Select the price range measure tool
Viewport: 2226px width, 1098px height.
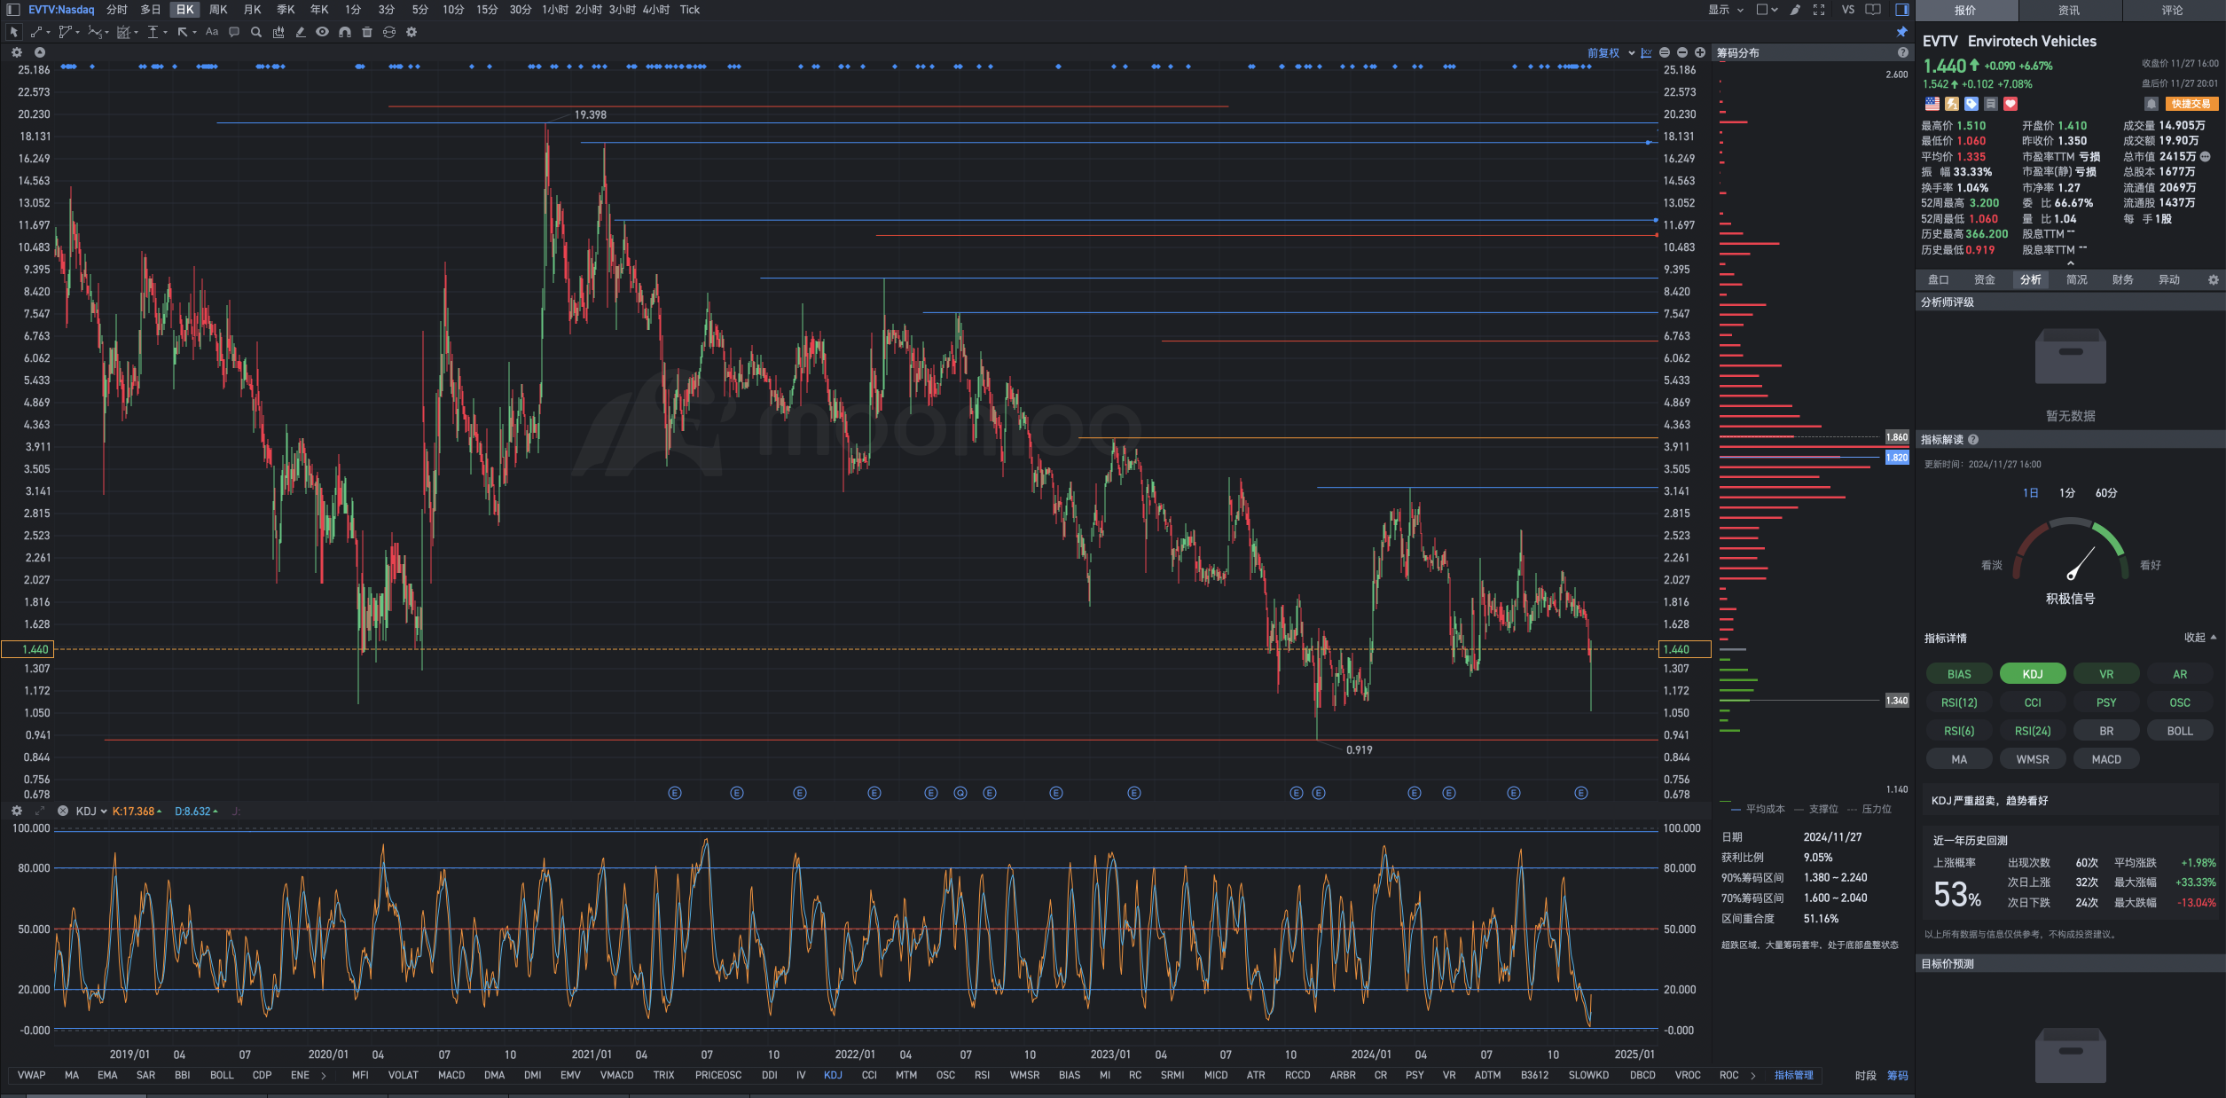tap(153, 32)
